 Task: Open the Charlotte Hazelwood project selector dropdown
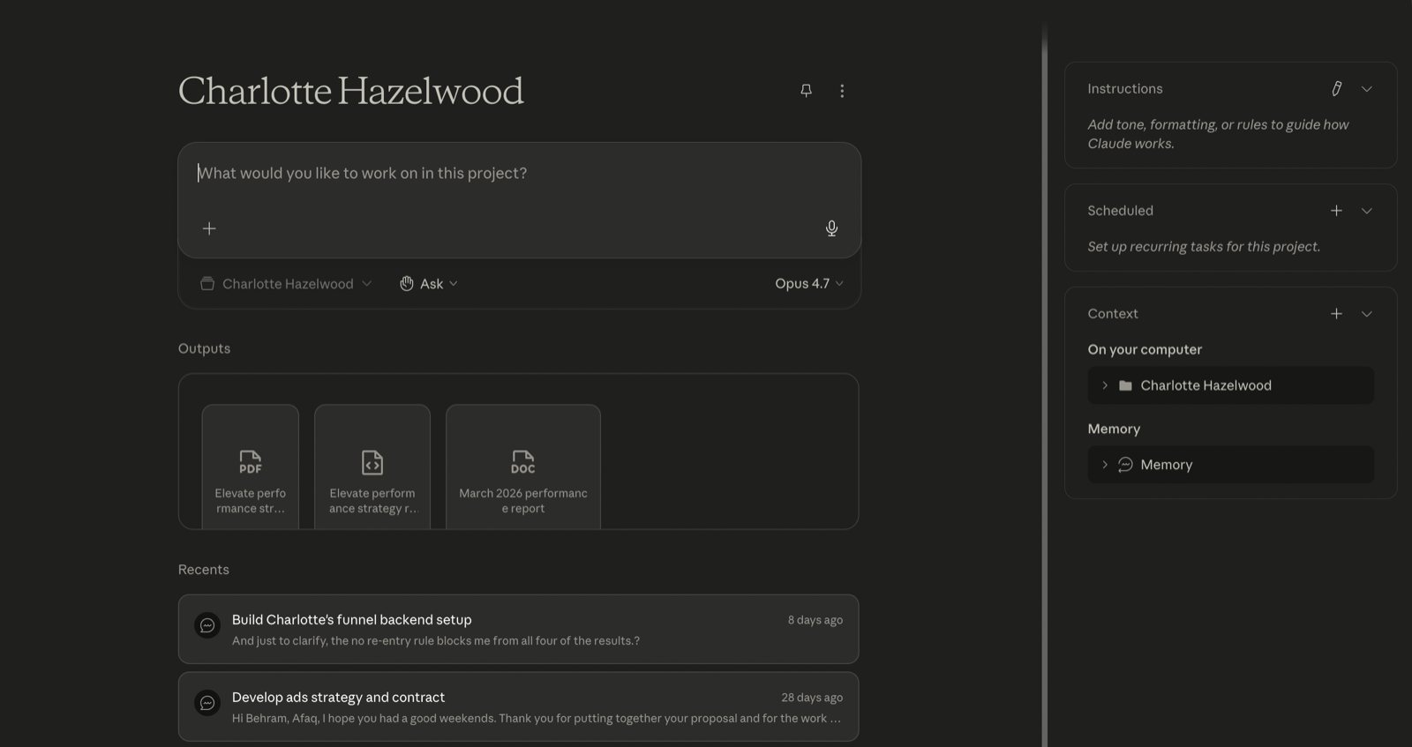[x=286, y=284]
